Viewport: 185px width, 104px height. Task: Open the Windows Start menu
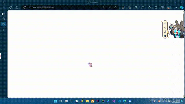(55, 101)
